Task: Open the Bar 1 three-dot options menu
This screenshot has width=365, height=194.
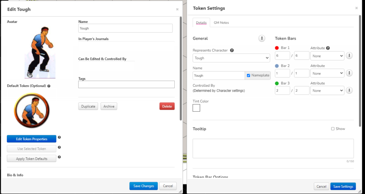Action: (x=349, y=56)
